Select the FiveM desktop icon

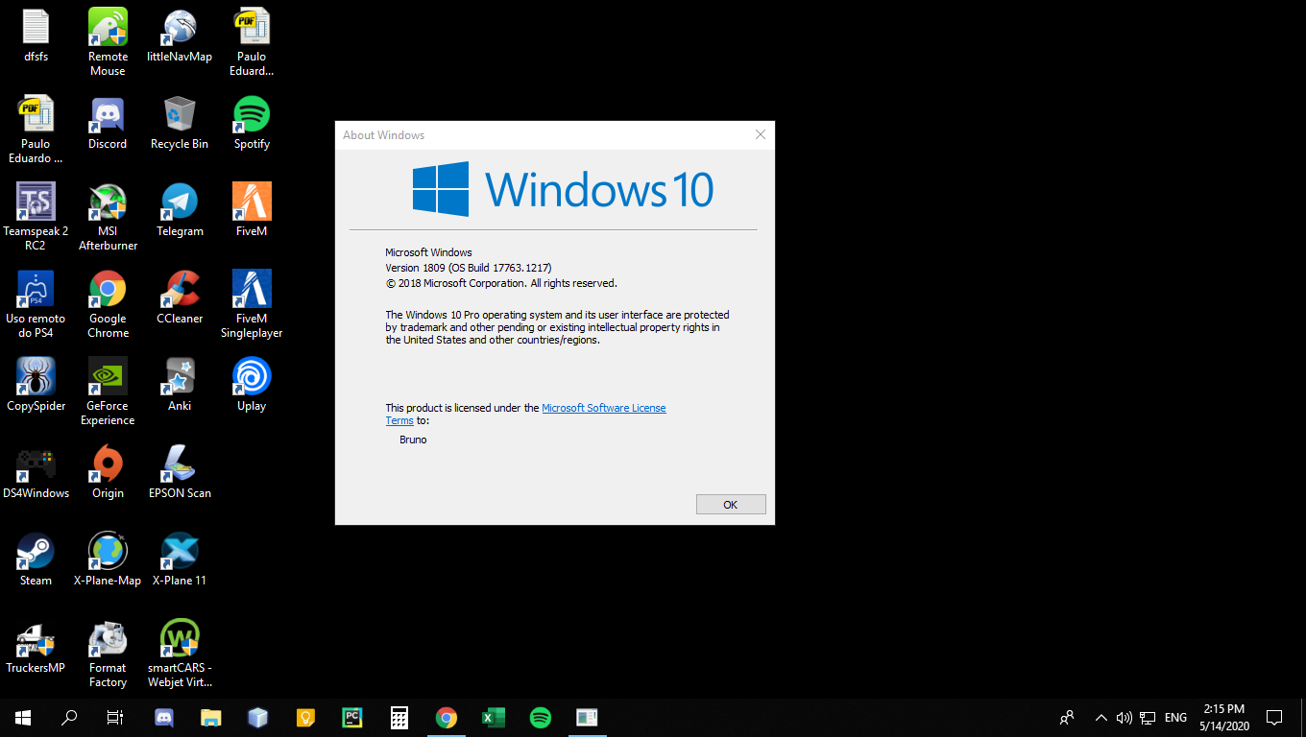click(252, 211)
